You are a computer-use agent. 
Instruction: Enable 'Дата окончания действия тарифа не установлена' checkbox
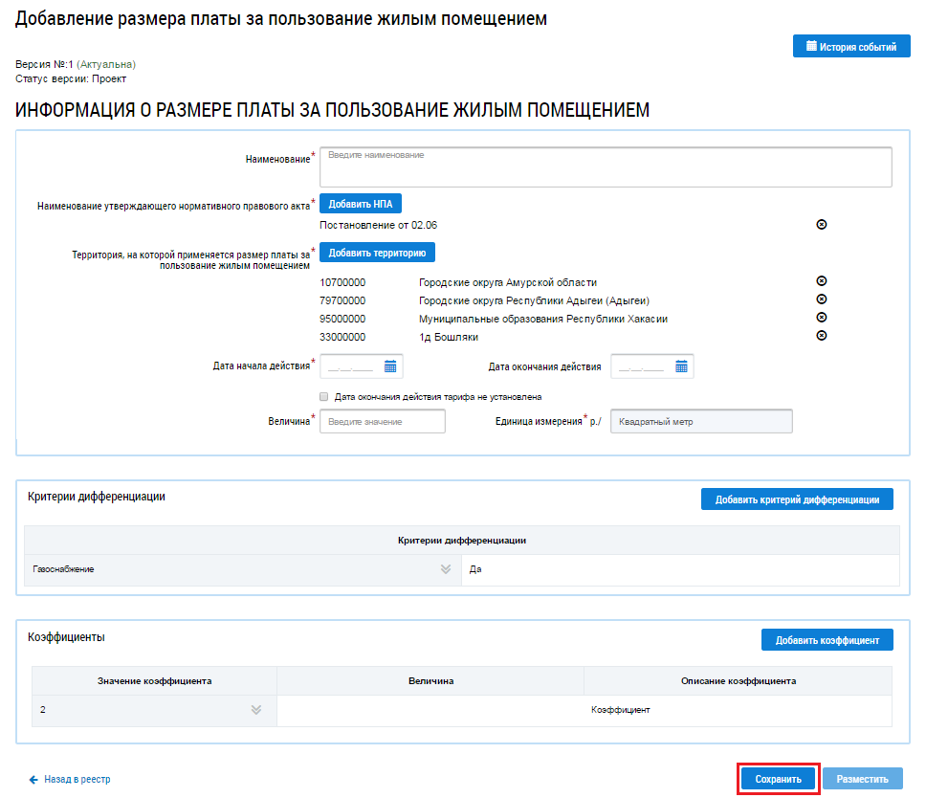pyautogui.click(x=324, y=396)
